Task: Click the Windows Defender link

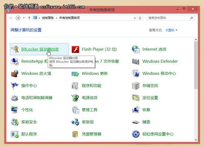Action: pos(160,61)
